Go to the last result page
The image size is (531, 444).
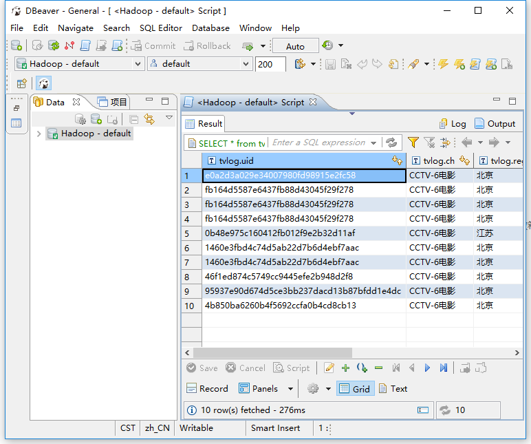click(444, 368)
